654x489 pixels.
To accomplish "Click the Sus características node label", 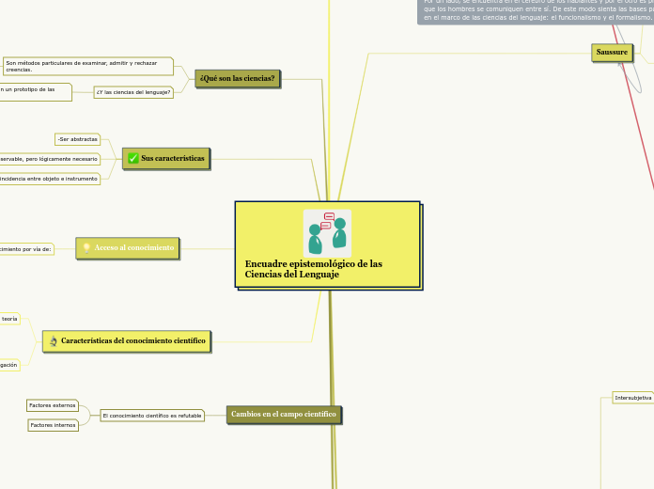I will (173, 158).
